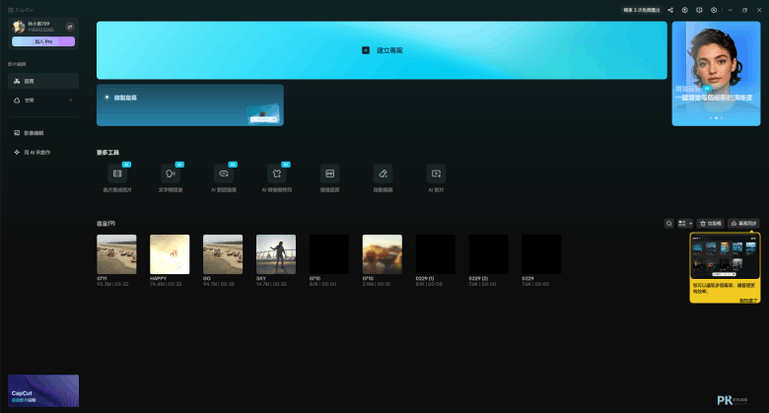Click the CapCut promo card at sidebar bottom
The height and width of the screenshot is (413, 769).
[43, 390]
